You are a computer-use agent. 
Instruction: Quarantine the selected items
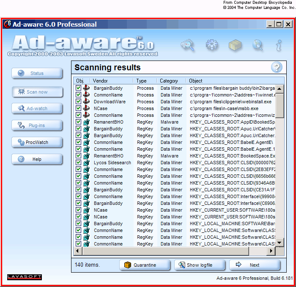click(145, 265)
